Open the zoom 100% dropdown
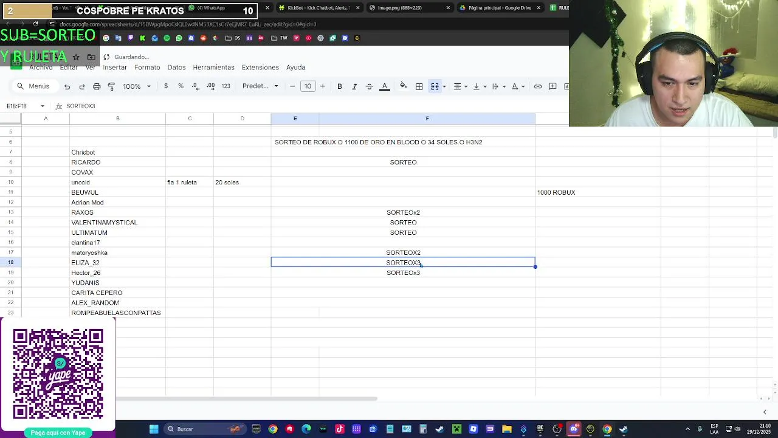This screenshot has width=778, height=438. pyautogui.click(x=137, y=86)
